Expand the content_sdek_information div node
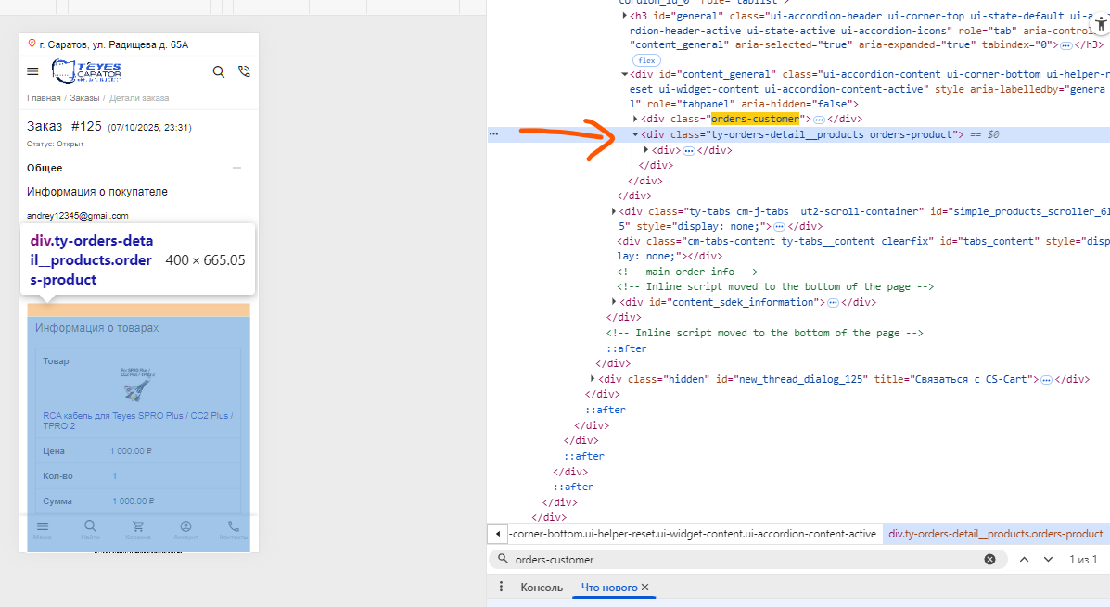This screenshot has width=1110, height=607. point(615,302)
